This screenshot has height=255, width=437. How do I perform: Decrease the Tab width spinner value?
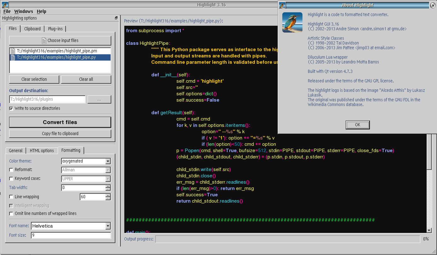point(108,189)
